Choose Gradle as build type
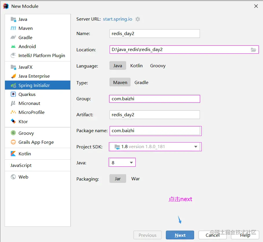This screenshot has height=242, width=263. (141, 82)
